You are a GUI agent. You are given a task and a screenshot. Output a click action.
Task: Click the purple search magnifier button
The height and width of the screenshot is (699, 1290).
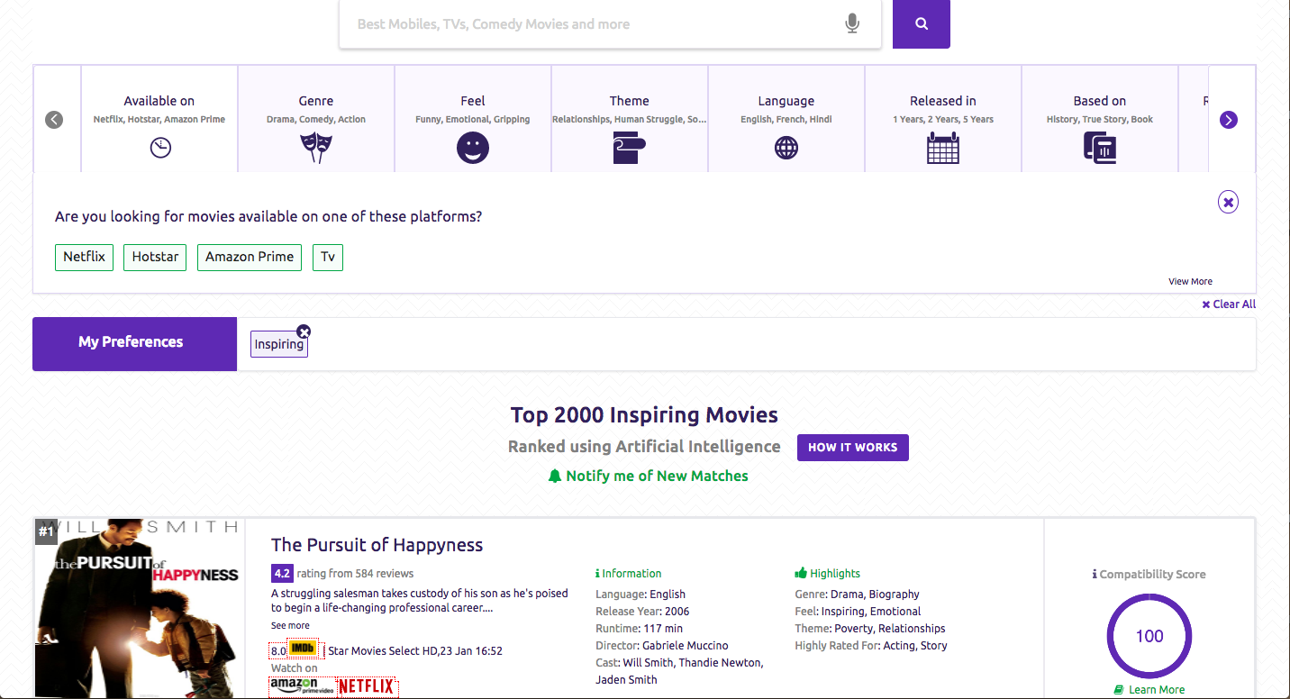click(921, 24)
